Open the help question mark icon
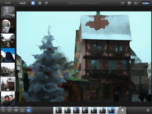The image size is (152, 114). pyautogui.click(x=40, y=3)
